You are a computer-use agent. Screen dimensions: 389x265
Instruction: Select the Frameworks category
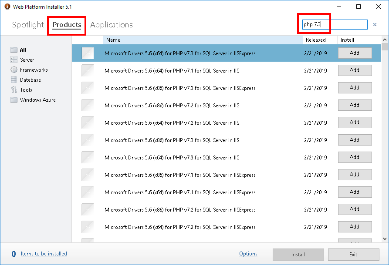(x=34, y=70)
